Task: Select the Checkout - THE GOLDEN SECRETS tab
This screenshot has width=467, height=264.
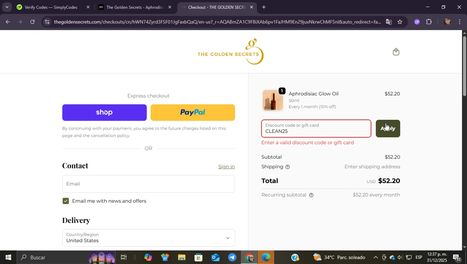Action: tap(217, 7)
